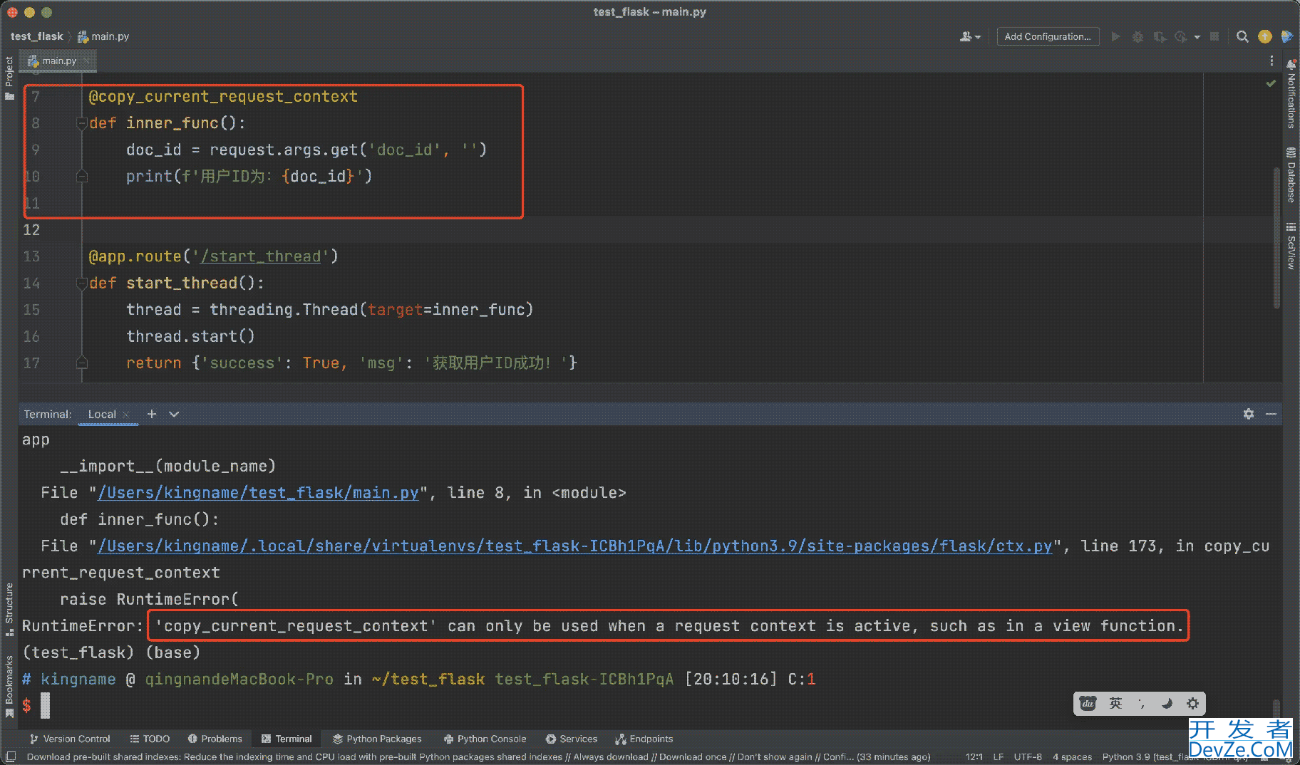Click the green Run arrow icon
Image resolution: width=1300 pixels, height=765 pixels.
[1116, 36]
